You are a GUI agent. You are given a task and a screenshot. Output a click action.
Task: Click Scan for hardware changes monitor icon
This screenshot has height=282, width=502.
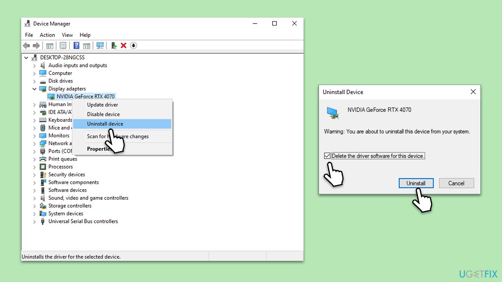click(100, 45)
